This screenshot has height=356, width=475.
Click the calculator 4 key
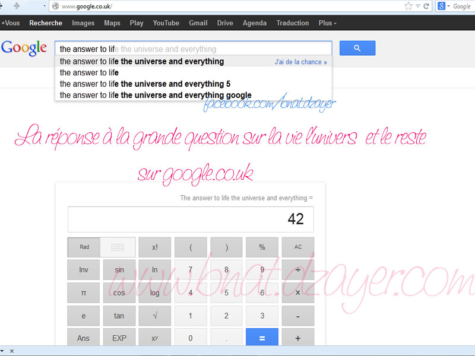191,293
